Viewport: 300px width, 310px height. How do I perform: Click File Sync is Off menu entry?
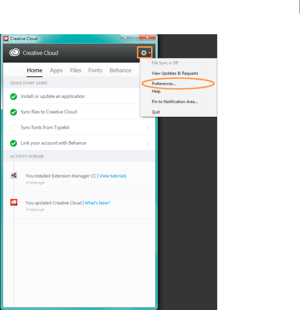pos(178,63)
